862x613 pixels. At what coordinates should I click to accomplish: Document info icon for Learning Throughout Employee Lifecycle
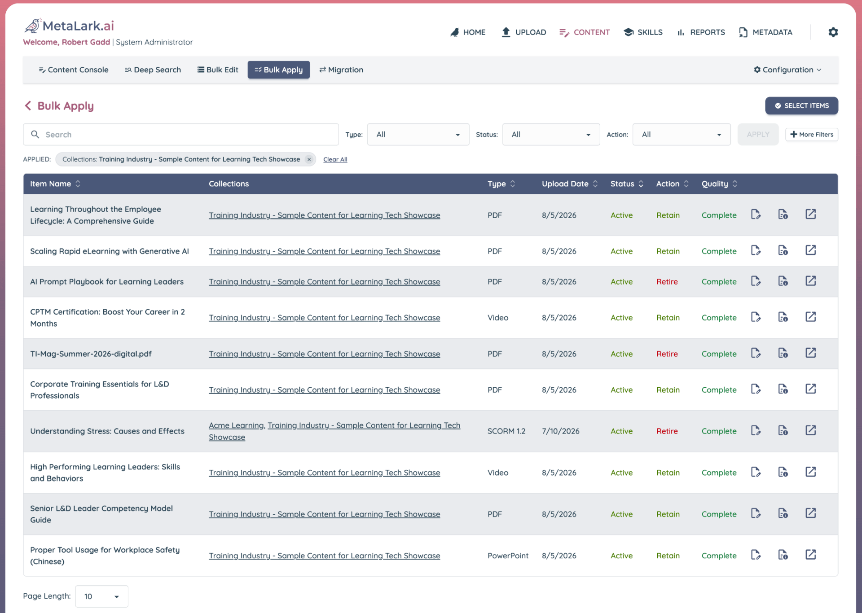click(x=783, y=215)
